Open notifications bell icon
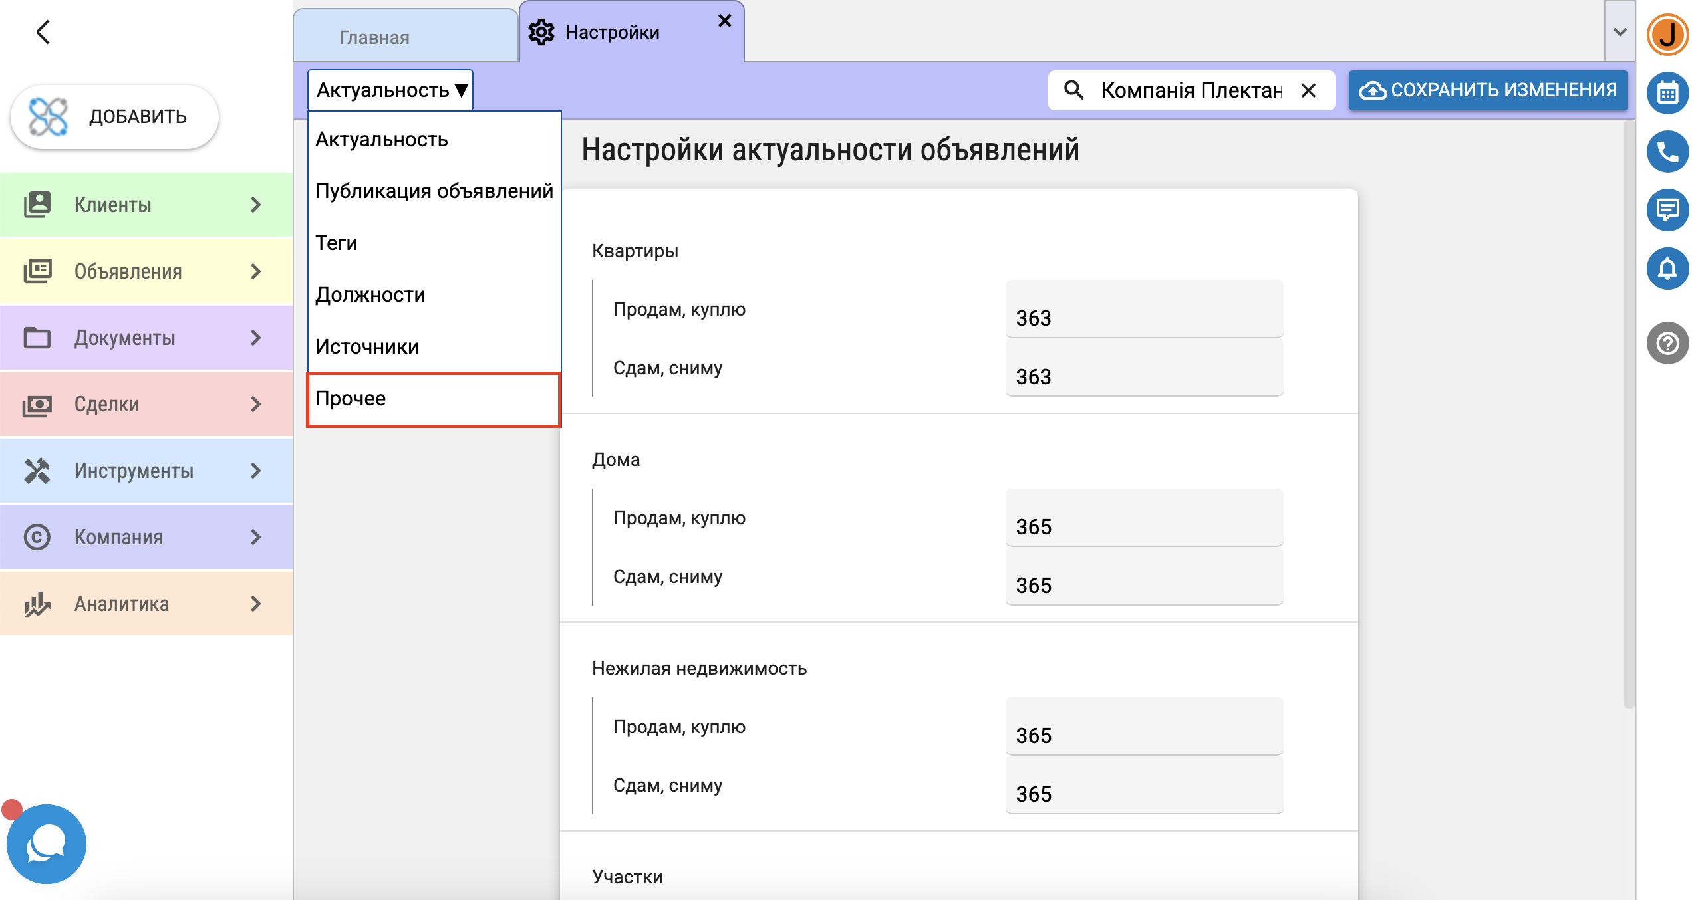The image size is (1700, 900). coord(1667,269)
